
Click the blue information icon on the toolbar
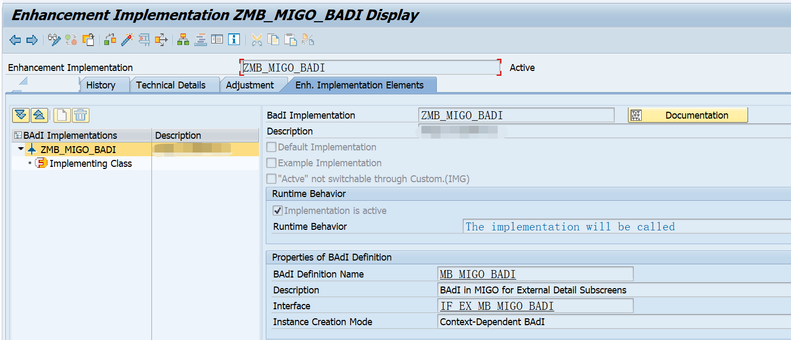(233, 40)
